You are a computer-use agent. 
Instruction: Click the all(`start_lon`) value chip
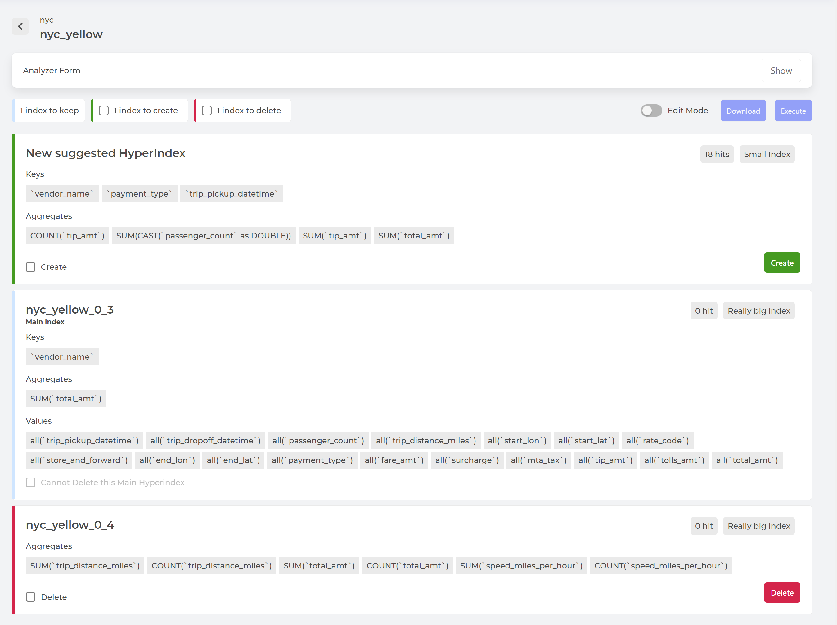(517, 441)
